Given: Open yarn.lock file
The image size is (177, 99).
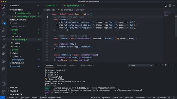Looking at the screenshot, I should pyautogui.click(x=16, y=66).
